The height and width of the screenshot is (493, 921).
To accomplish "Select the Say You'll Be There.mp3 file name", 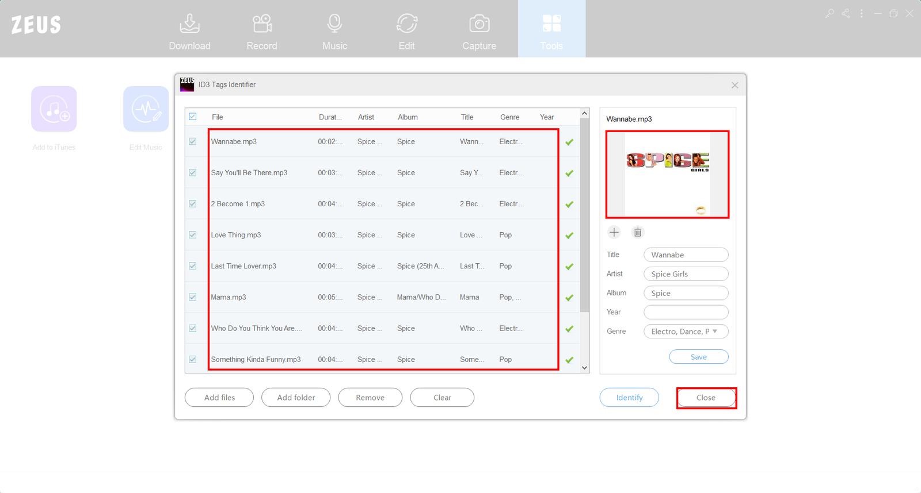I will coord(249,172).
